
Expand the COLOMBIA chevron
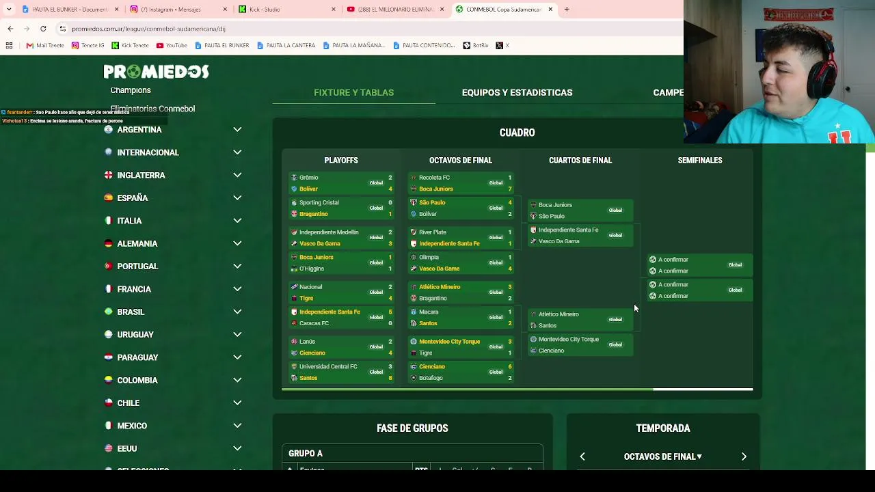click(x=237, y=380)
